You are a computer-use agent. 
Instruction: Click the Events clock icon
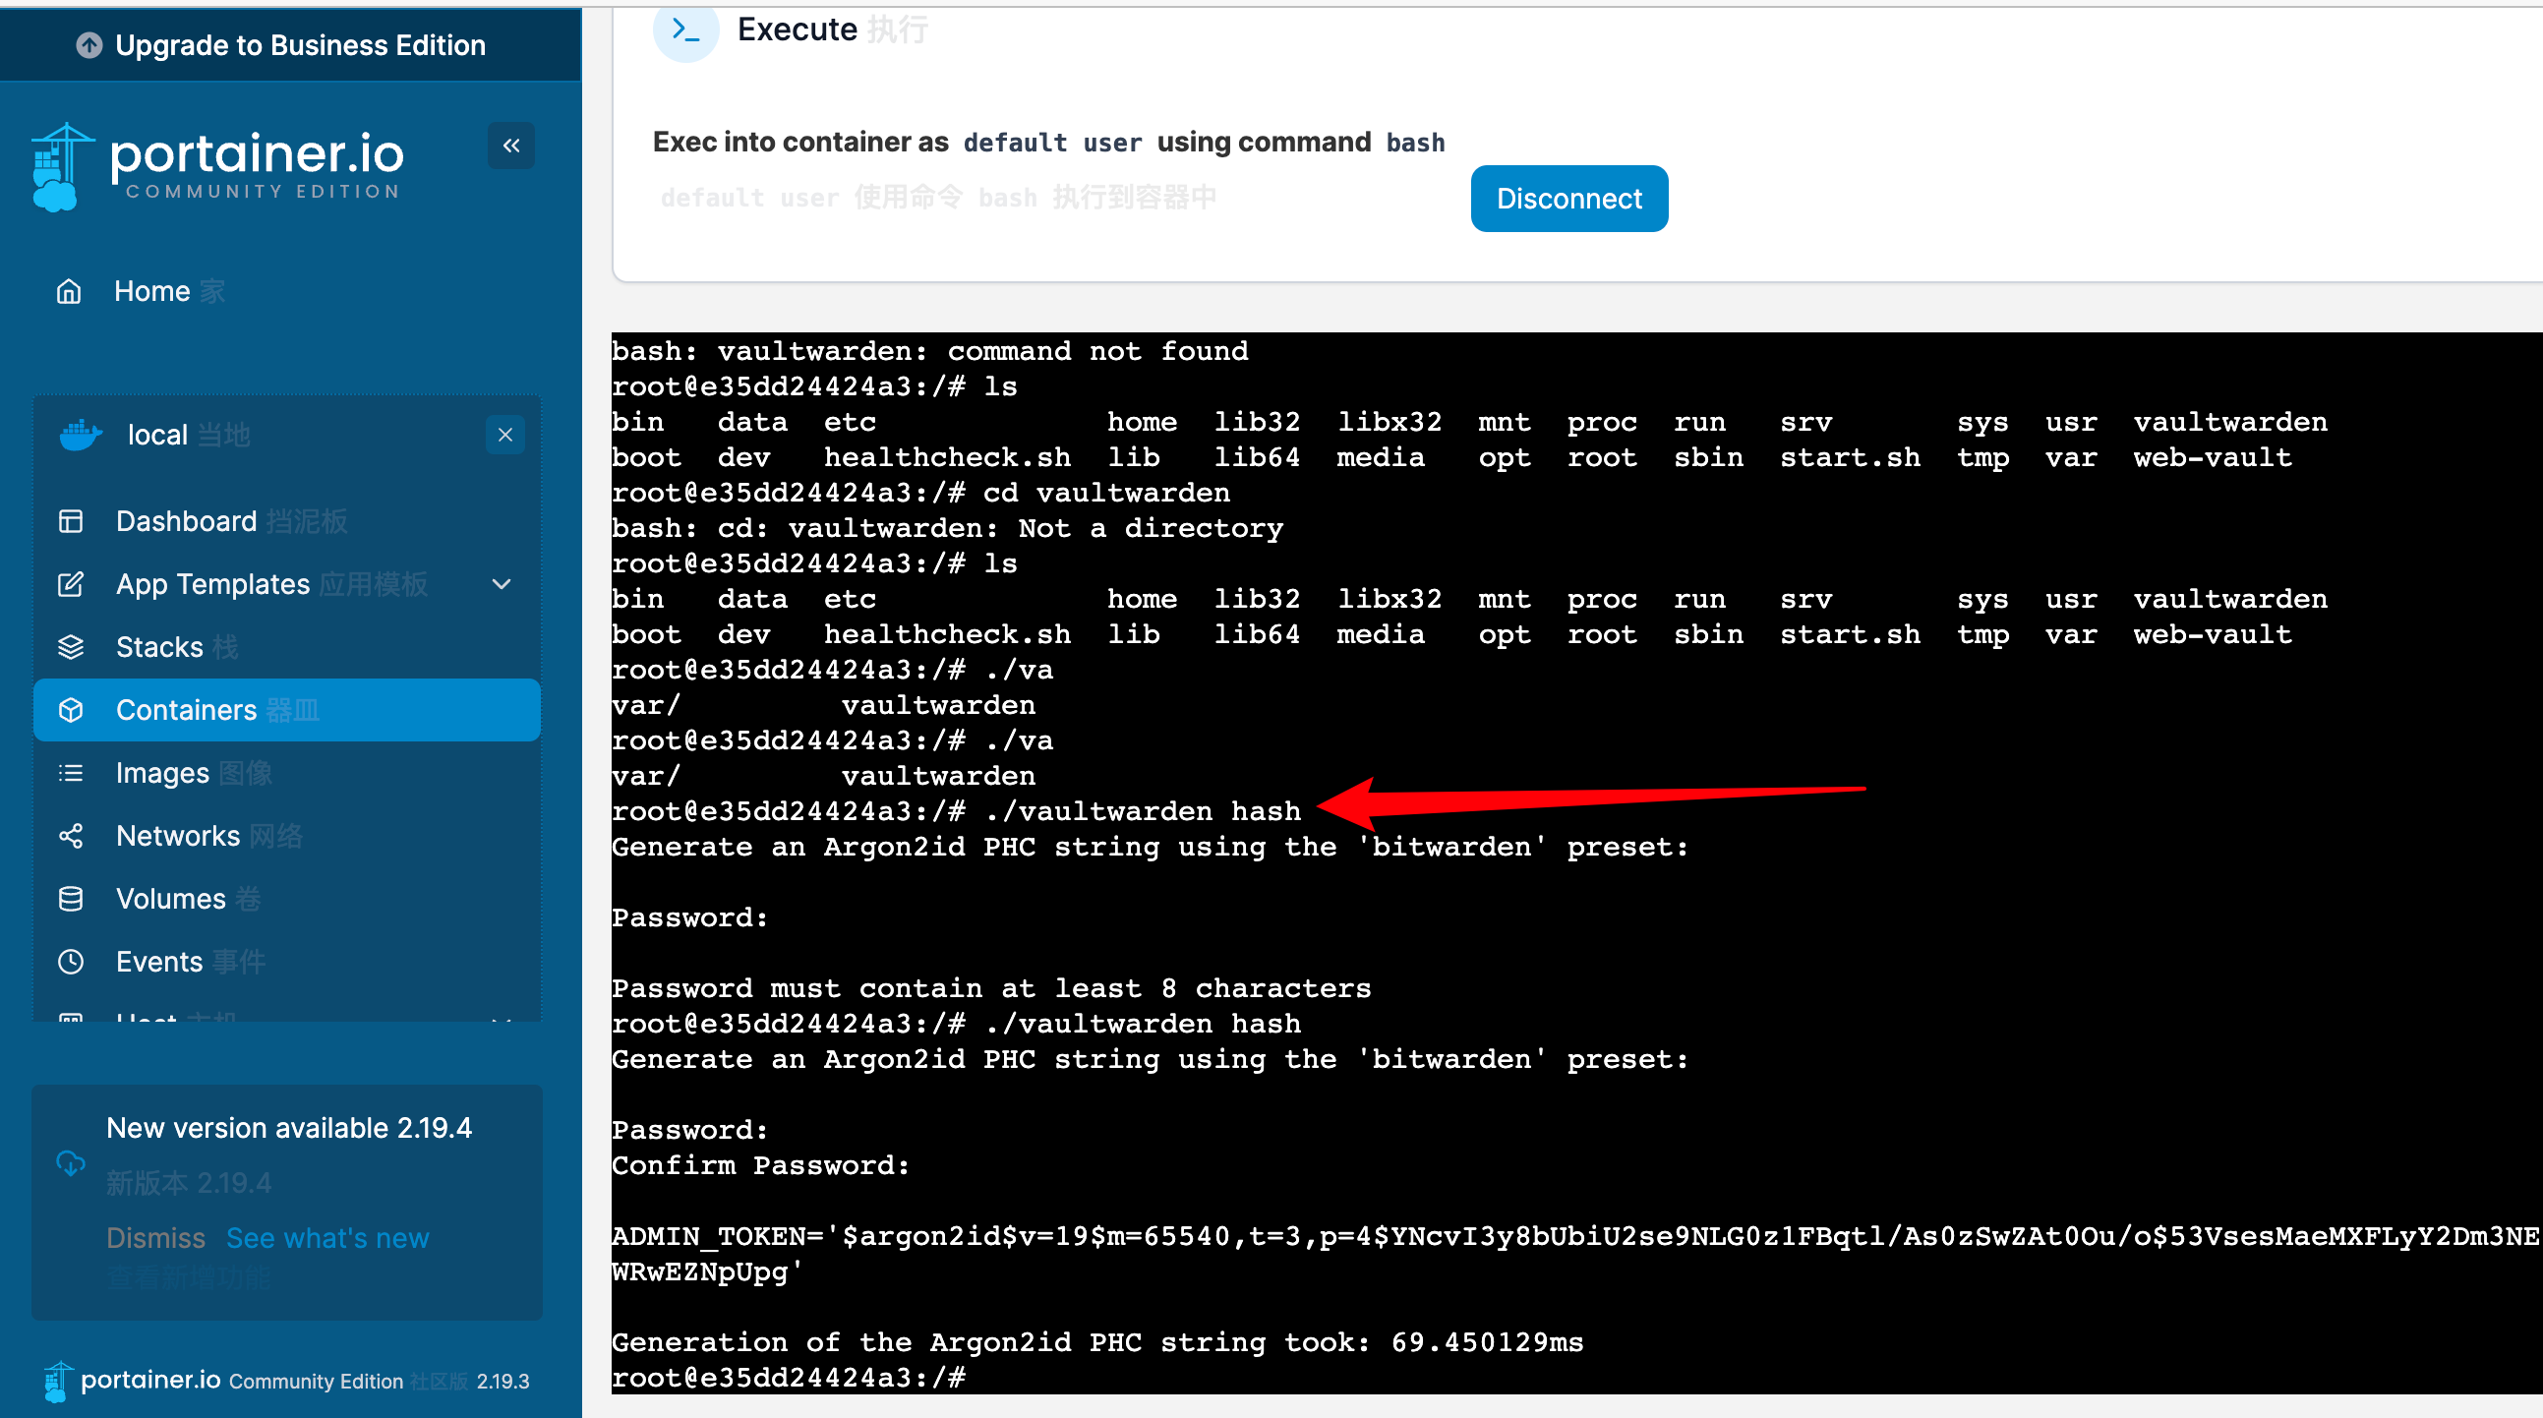pyautogui.click(x=71, y=962)
